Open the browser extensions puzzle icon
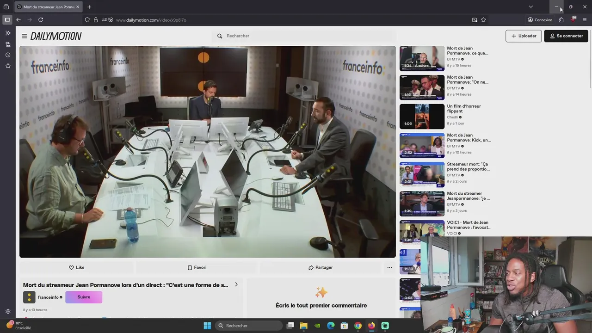592x333 pixels. (x=561, y=20)
